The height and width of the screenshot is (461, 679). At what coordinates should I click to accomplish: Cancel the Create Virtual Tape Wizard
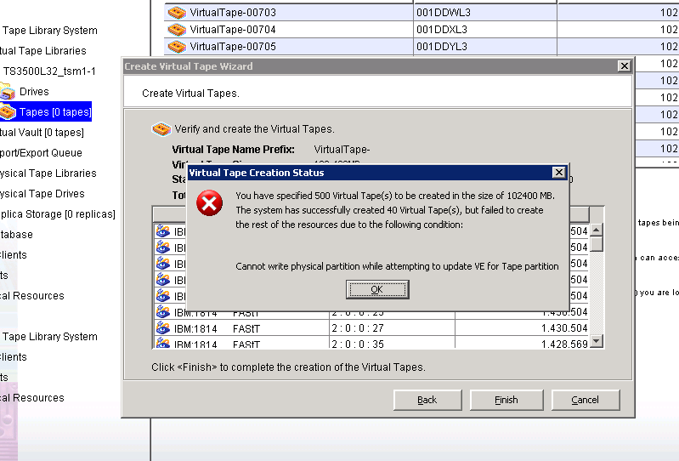click(586, 400)
